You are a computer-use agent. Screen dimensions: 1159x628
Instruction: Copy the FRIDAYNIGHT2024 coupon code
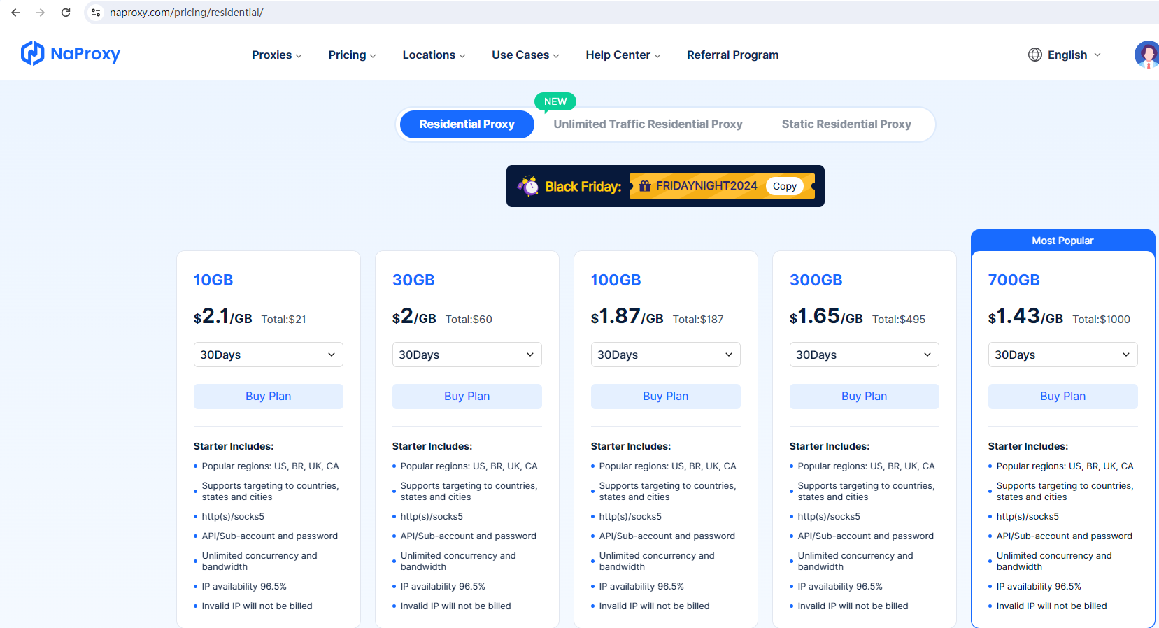(x=785, y=186)
